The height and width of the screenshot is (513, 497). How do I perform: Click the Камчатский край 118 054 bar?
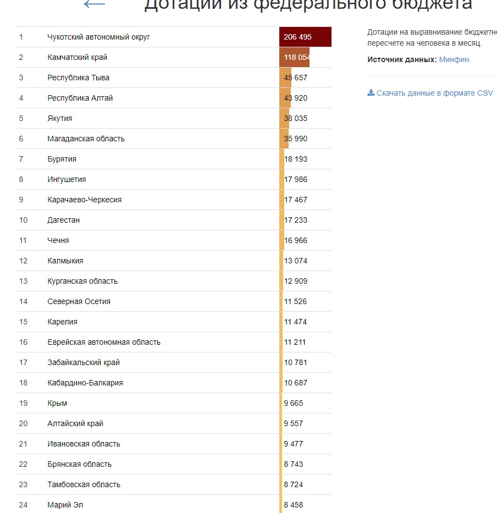coord(295,57)
